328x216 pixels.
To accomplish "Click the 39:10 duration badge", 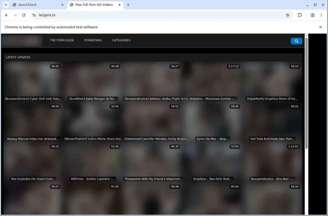I will tap(295, 66).
